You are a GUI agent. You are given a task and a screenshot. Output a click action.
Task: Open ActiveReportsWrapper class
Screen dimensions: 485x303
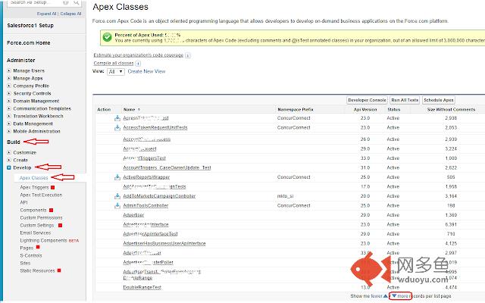[x=146, y=177]
